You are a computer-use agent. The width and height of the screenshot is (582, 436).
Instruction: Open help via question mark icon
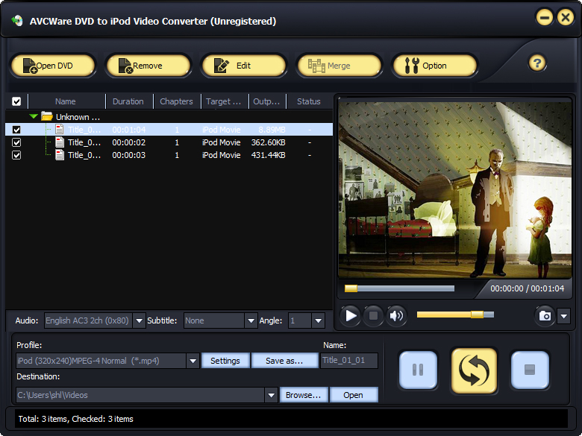(x=537, y=63)
